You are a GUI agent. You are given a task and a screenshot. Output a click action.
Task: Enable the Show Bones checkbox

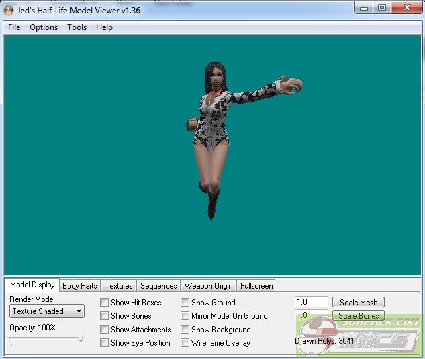104,315
